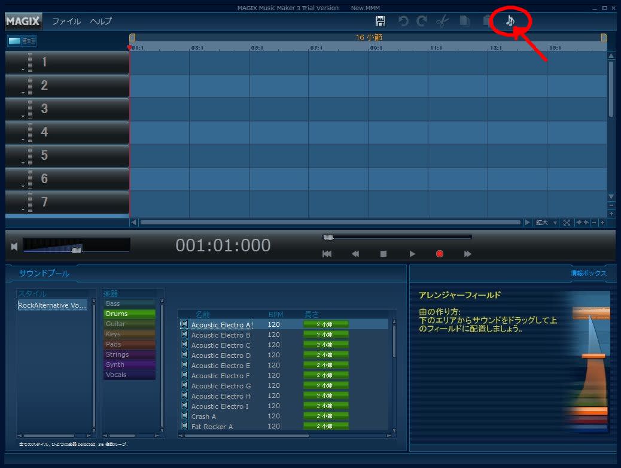
Task: Expand the track 4 dropdown arrow
Action: pyautogui.click(x=23, y=140)
